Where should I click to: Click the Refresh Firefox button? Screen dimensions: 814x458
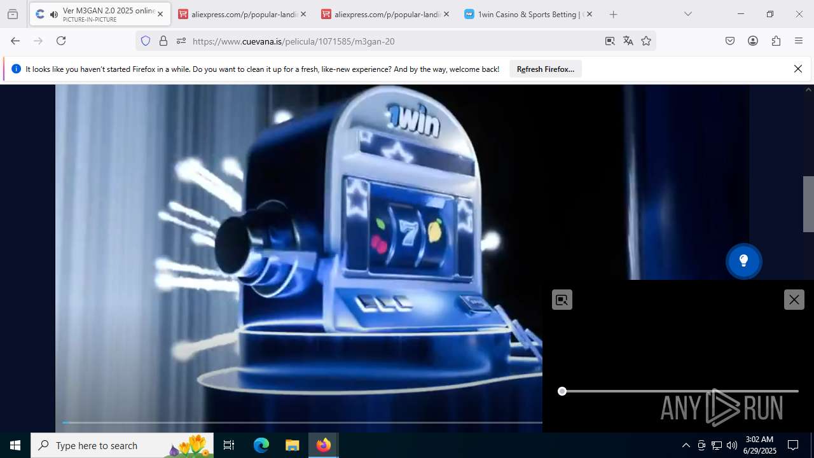click(546, 69)
